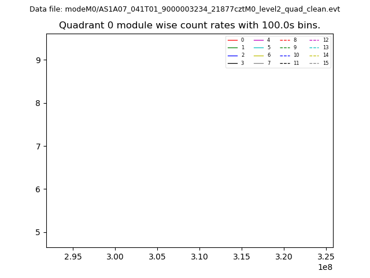The width and height of the screenshot is (370, 278).
Task: Click the red dashed line for module 8
Action: coord(284,40)
